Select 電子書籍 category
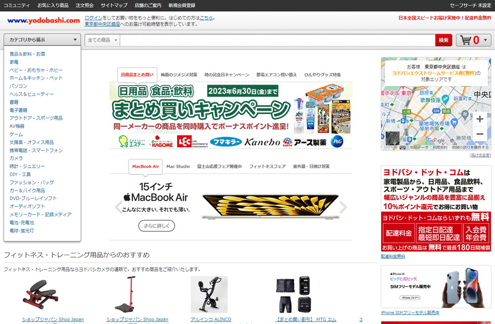Screen dimensions: 495x324 coord(18,110)
